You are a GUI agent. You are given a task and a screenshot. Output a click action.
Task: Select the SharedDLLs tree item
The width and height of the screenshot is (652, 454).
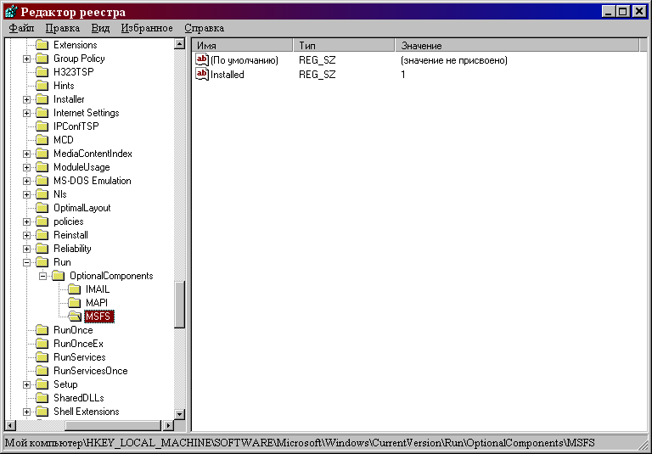(x=78, y=398)
